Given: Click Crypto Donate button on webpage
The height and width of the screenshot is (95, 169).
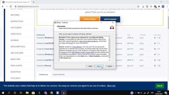Looking at the screenshot, I should coord(110,19).
